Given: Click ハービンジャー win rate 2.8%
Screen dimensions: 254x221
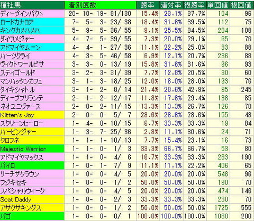Looking at the screenshot, I should [x=151, y=132].
